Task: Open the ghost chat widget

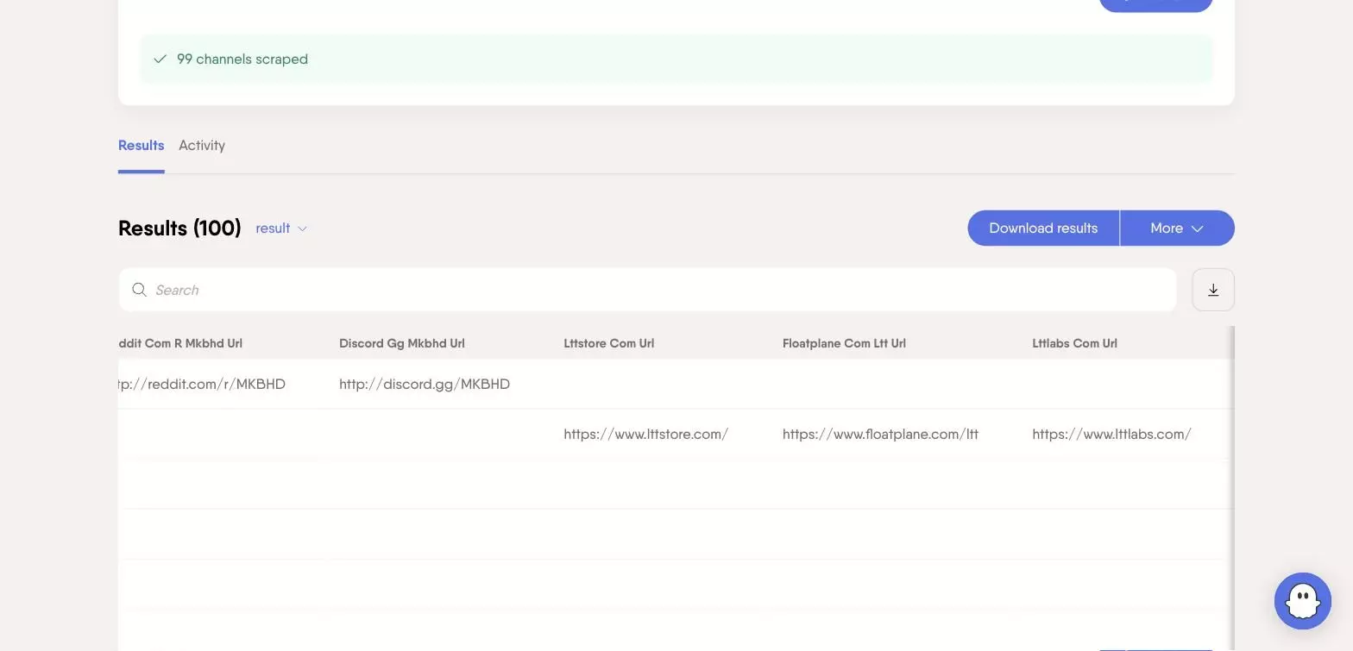Action: coord(1303,601)
